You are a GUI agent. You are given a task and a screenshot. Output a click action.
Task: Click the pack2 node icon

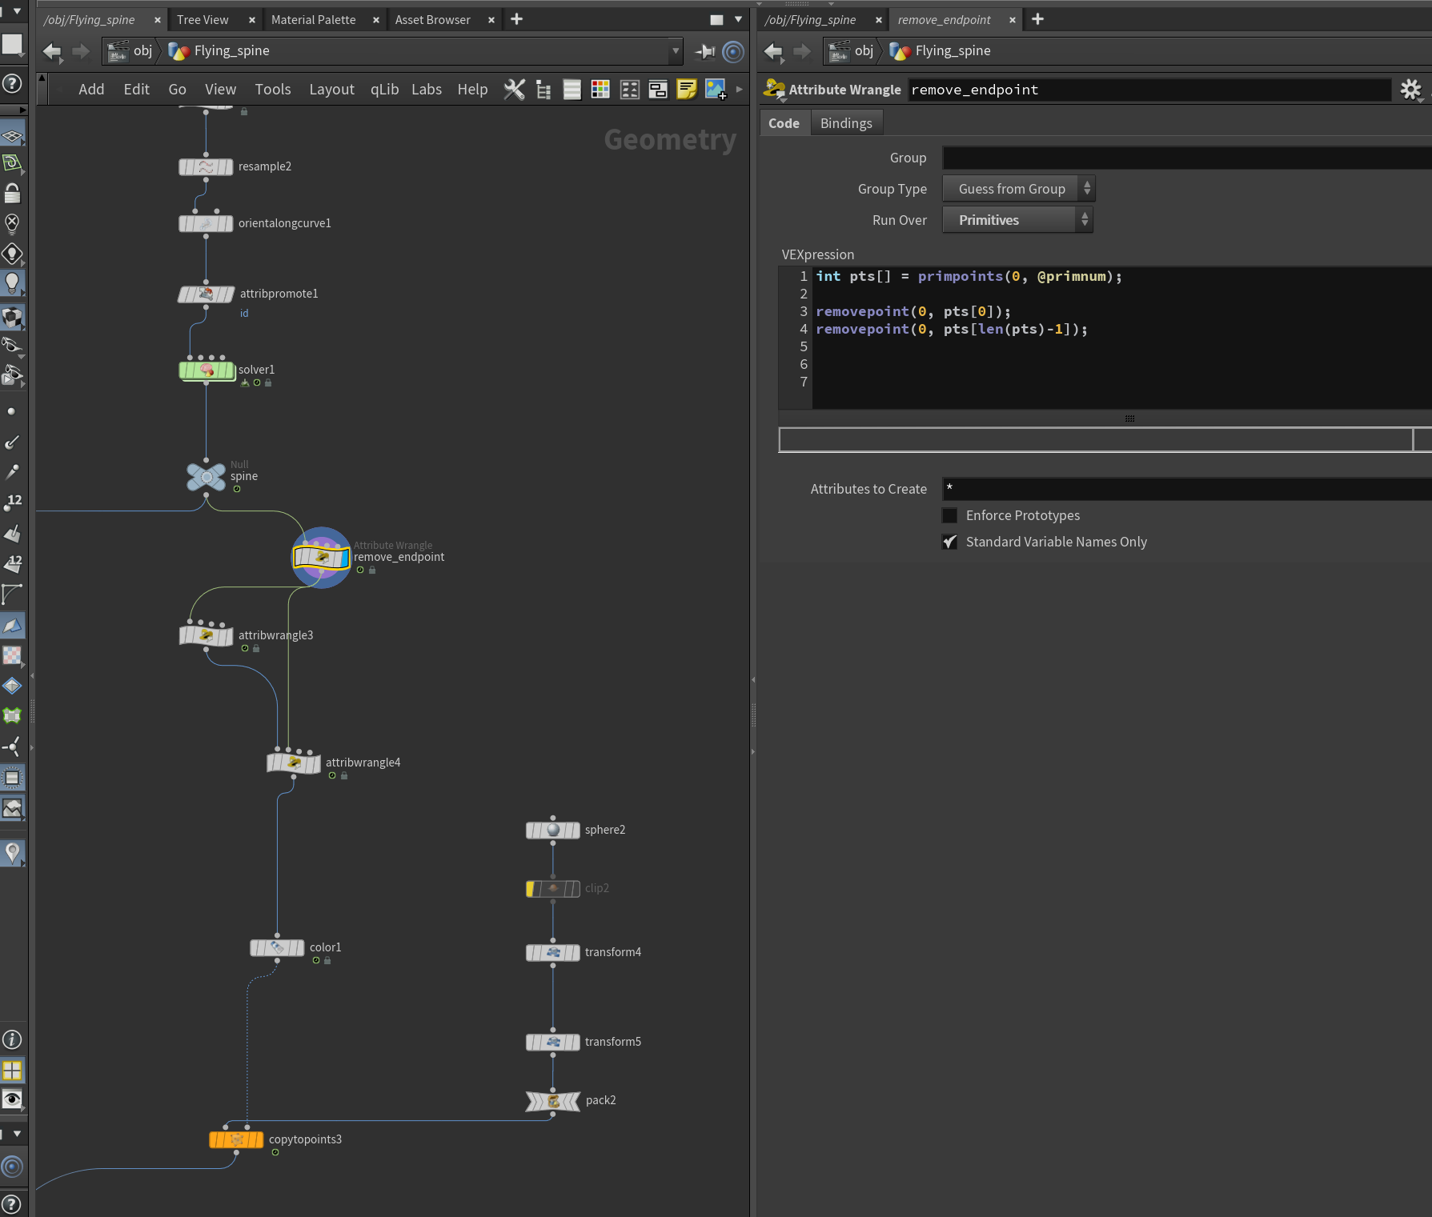click(553, 1101)
